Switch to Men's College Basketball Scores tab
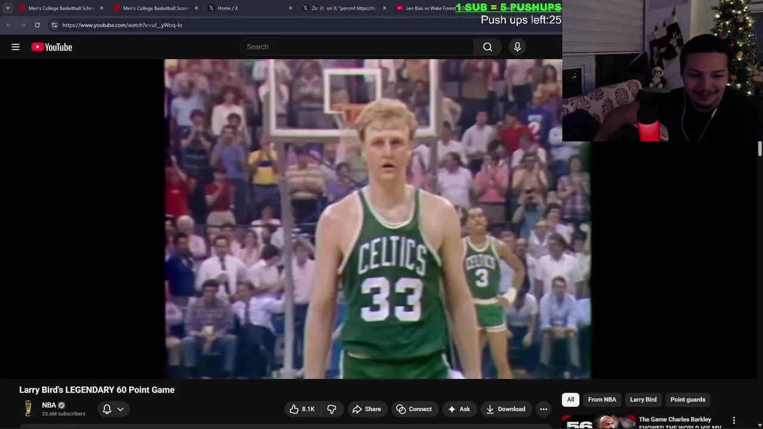Screen dimensions: 763x429 [x=156, y=8]
